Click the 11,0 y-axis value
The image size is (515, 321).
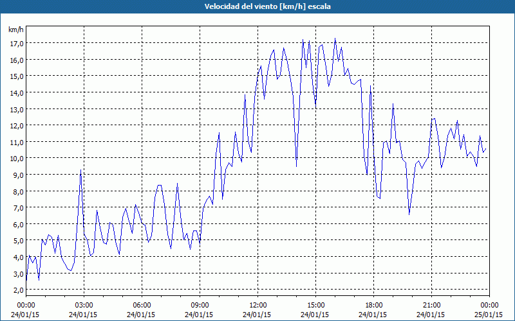coord(16,142)
